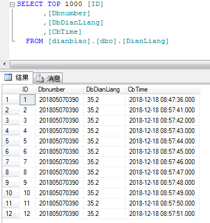Click the CbTime cell 2018-12-18 08:57:50.000
Image resolution: width=210 pixels, height=223 pixels.
point(163,203)
